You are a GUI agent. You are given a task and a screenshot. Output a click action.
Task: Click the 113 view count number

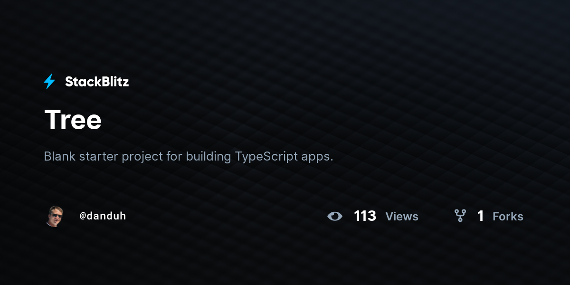(x=365, y=216)
